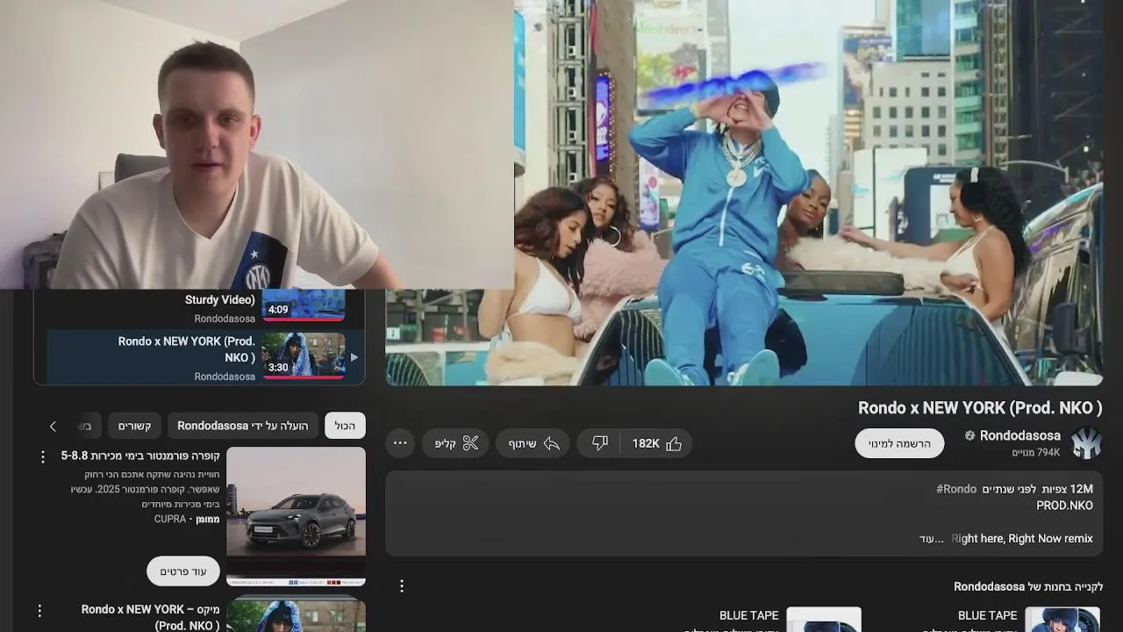
Task: Open the shopping section options menu
Action: [402, 585]
